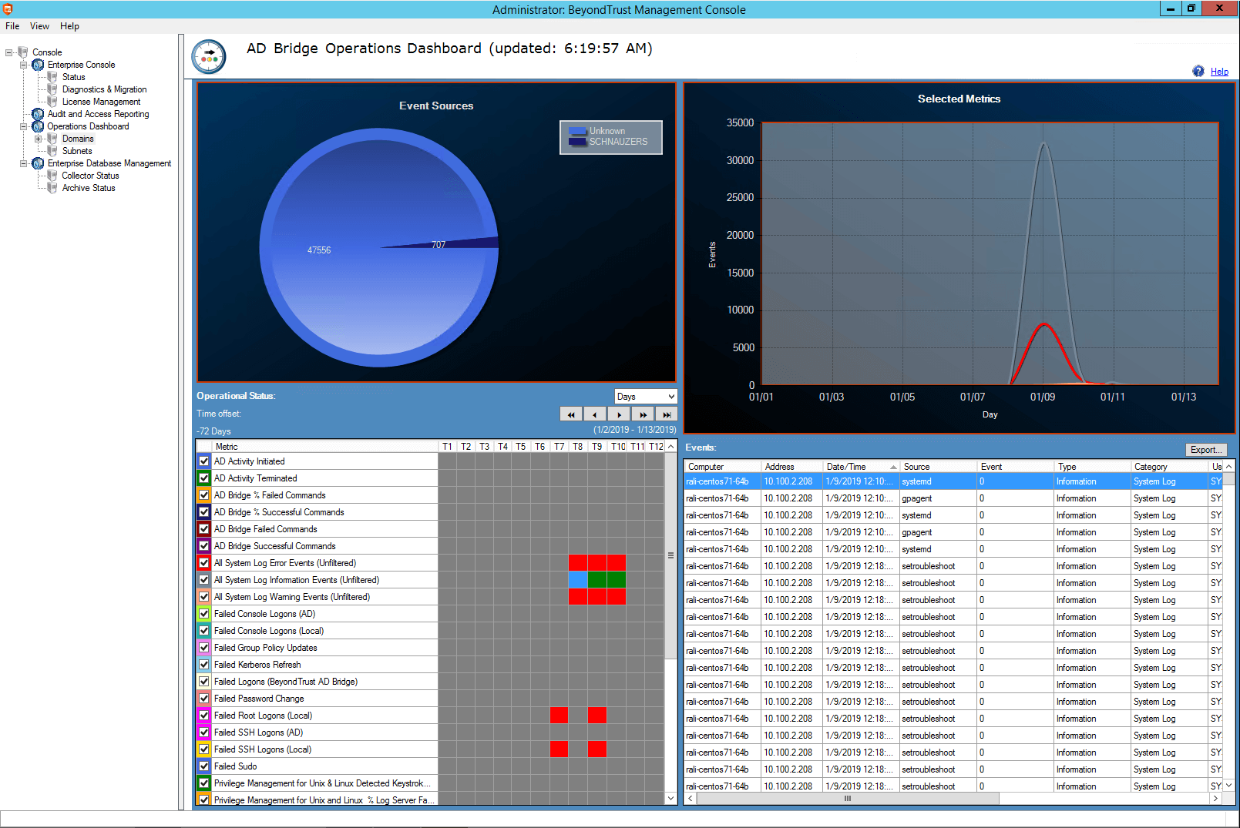This screenshot has height=828, width=1240.
Task: Click the License Management server icon
Action: click(x=52, y=102)
